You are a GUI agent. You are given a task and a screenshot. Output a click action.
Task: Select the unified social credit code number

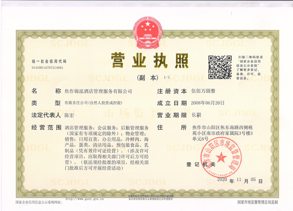tap(47, 67)
